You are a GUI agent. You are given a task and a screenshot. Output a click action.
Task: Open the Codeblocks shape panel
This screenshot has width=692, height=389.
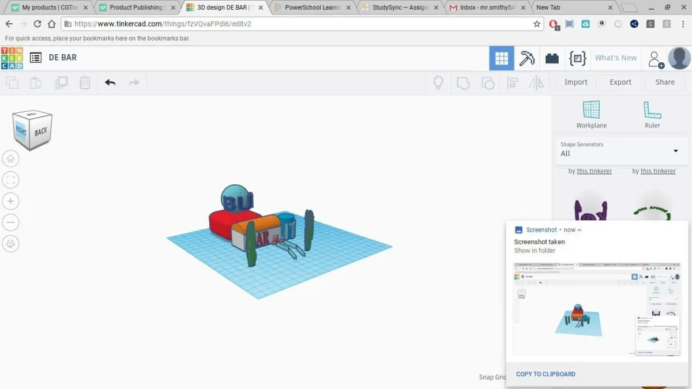(577, 58)
